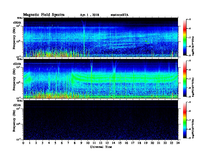
Task: Click the -5 tick on dH/dt colorbar
Action: (x=189, y=20)
